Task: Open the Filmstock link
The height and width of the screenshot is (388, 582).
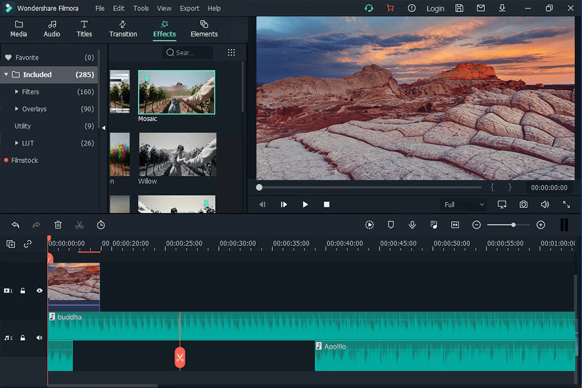Action: (x=24, y=161)
